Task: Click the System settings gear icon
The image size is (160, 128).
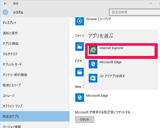Action: point(5,12)
